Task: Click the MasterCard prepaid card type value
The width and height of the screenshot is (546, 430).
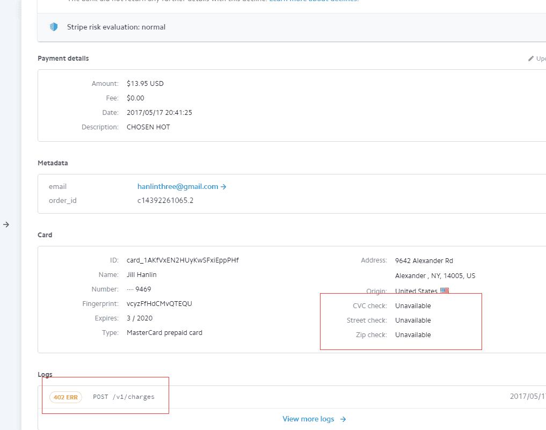Action: pos(164,333)
